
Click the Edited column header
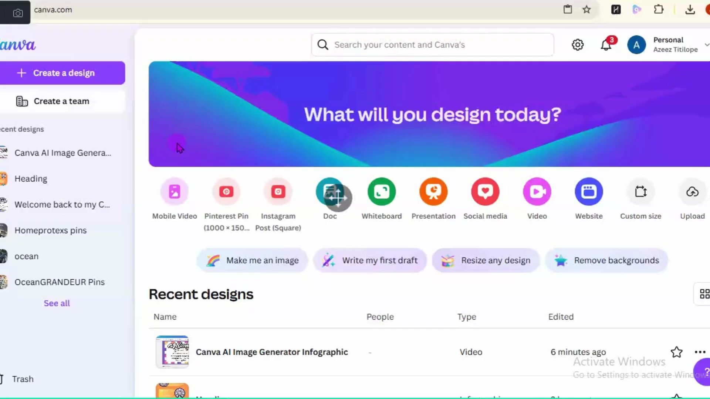[561, 317]
